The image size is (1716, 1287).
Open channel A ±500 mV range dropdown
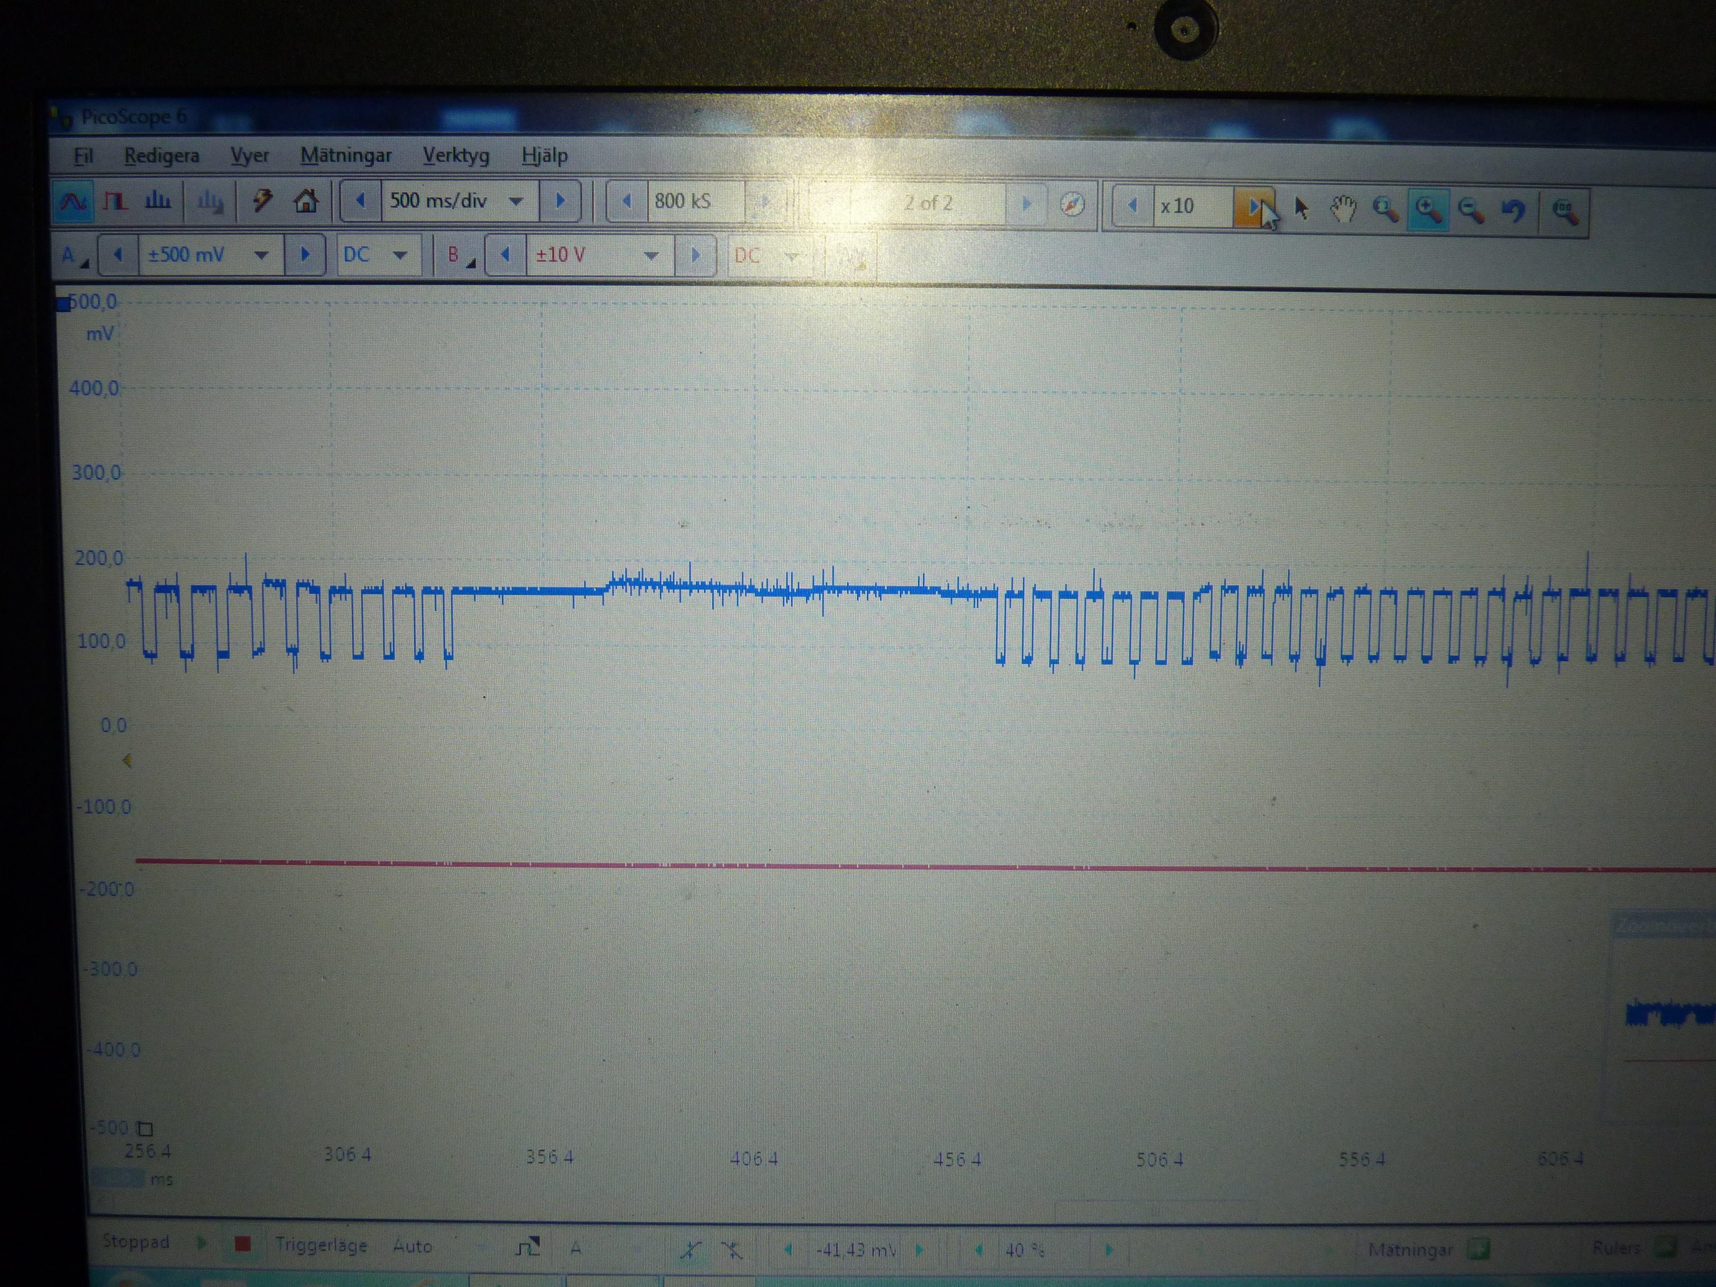click(x=261, y=254)
